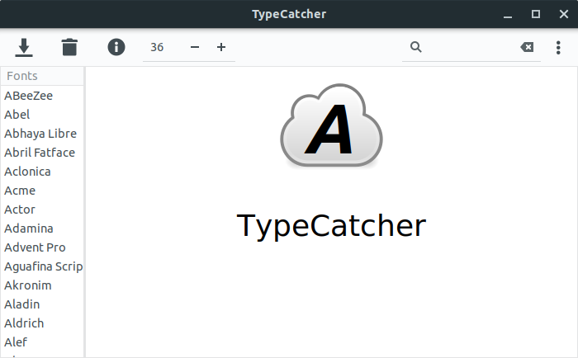This screenshot has width=578, height=358.
Task: Click the TypeCatcher cloud logo
Action: point(331,125)
